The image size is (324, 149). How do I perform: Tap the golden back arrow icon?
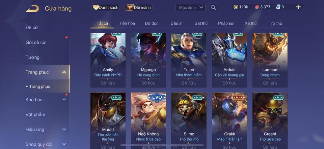point(32,9)
